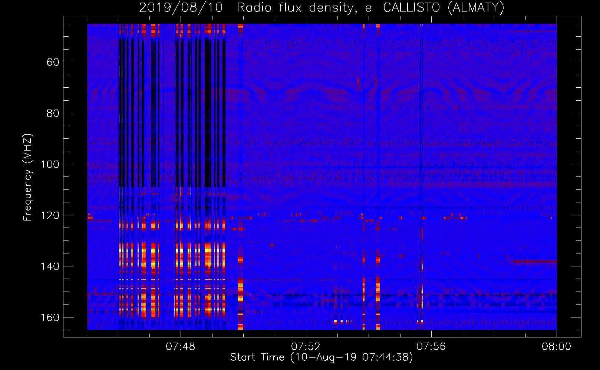Click the 07:52 time tick label

coord(306,347)
